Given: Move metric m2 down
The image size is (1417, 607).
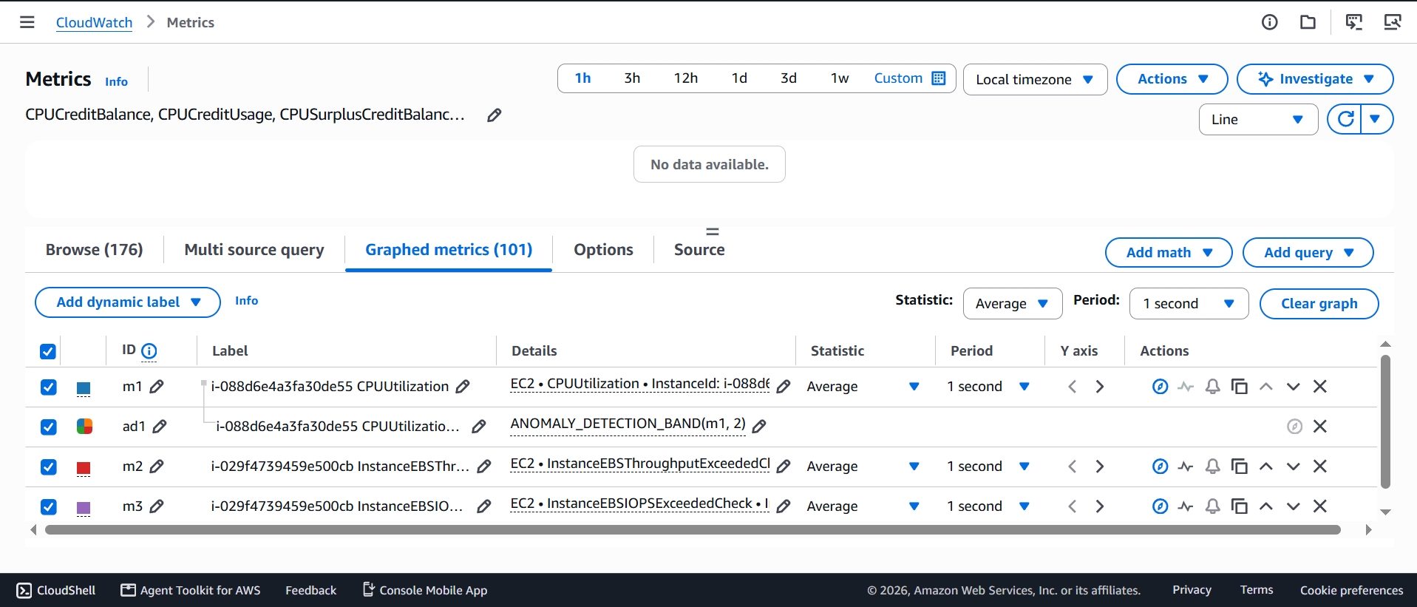Looking at the screenshot, I should 1293,466.
